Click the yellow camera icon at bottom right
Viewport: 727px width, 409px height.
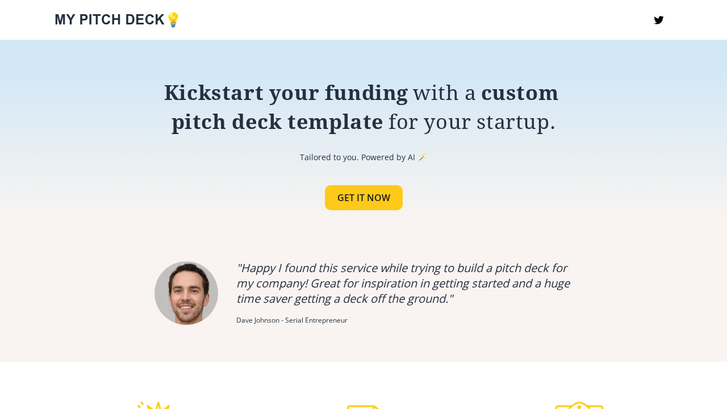579,406
